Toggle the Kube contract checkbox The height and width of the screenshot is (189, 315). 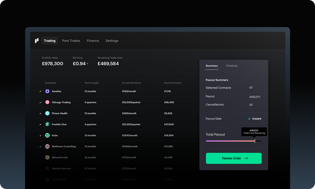click(40, 136)
